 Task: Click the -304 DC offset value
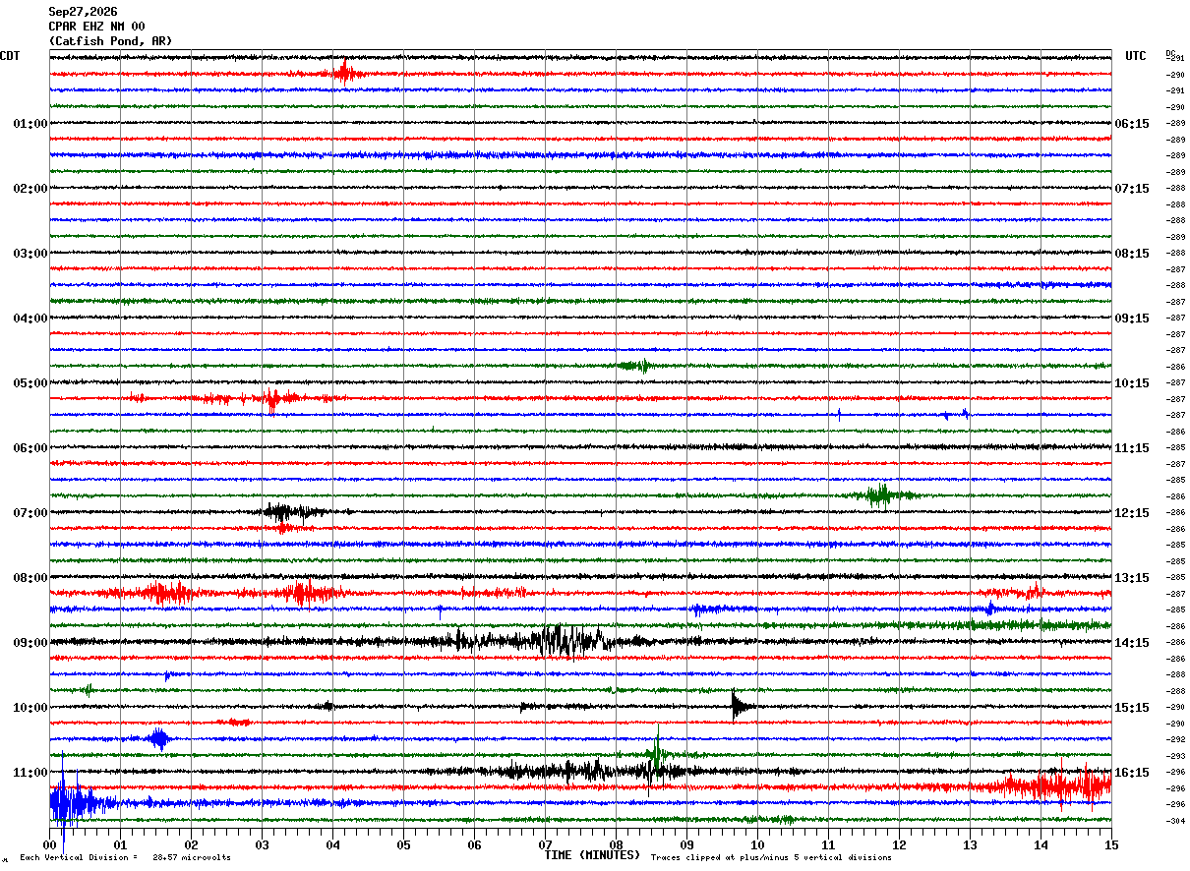pyautogui.click(x=1176, y=821)
